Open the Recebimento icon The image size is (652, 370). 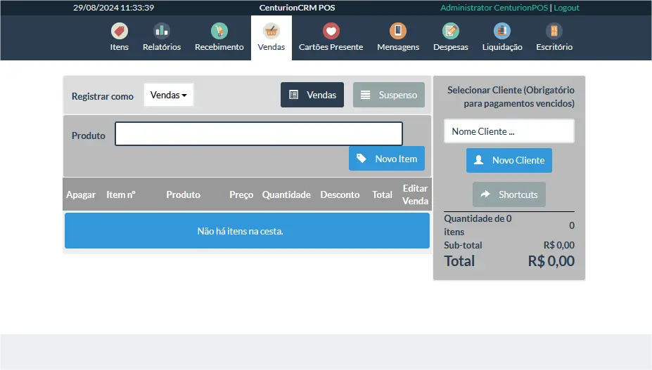tap(219, 31)
